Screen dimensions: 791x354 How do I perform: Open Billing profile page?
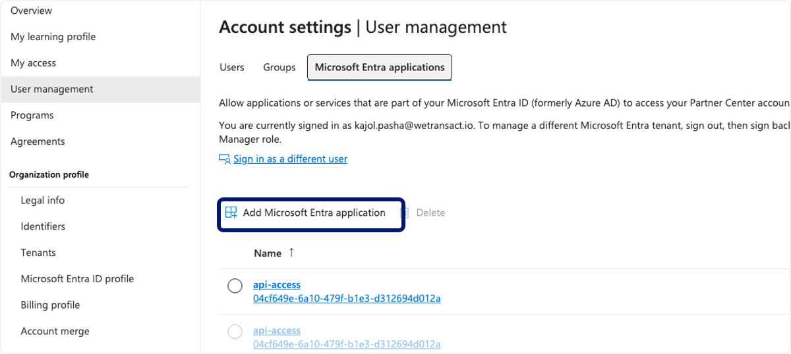coord(50,305)
